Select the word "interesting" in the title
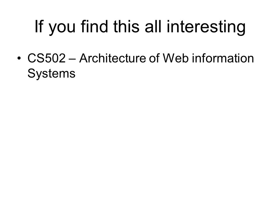This screenshot has width=280, height=210. [x=206, y=27]
